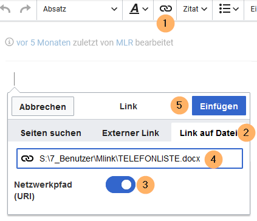Viewport: 257px width, 221px height.
Task: Click the info circle icon beside edit note
Action: tap(9, 42)
